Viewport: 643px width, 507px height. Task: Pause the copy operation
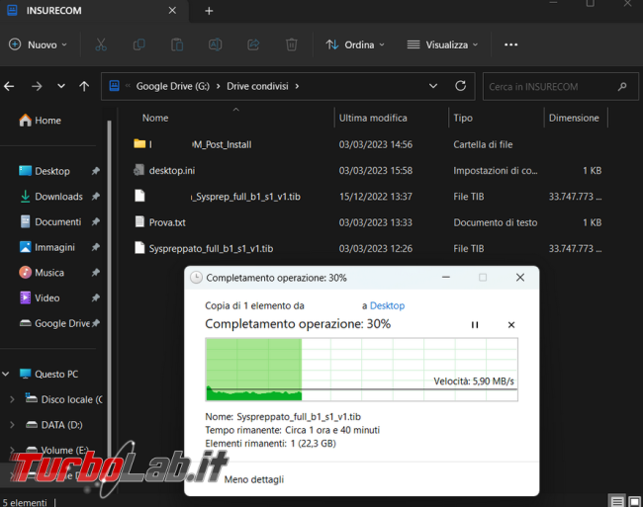pyautogui.click(x=475, y=325)
